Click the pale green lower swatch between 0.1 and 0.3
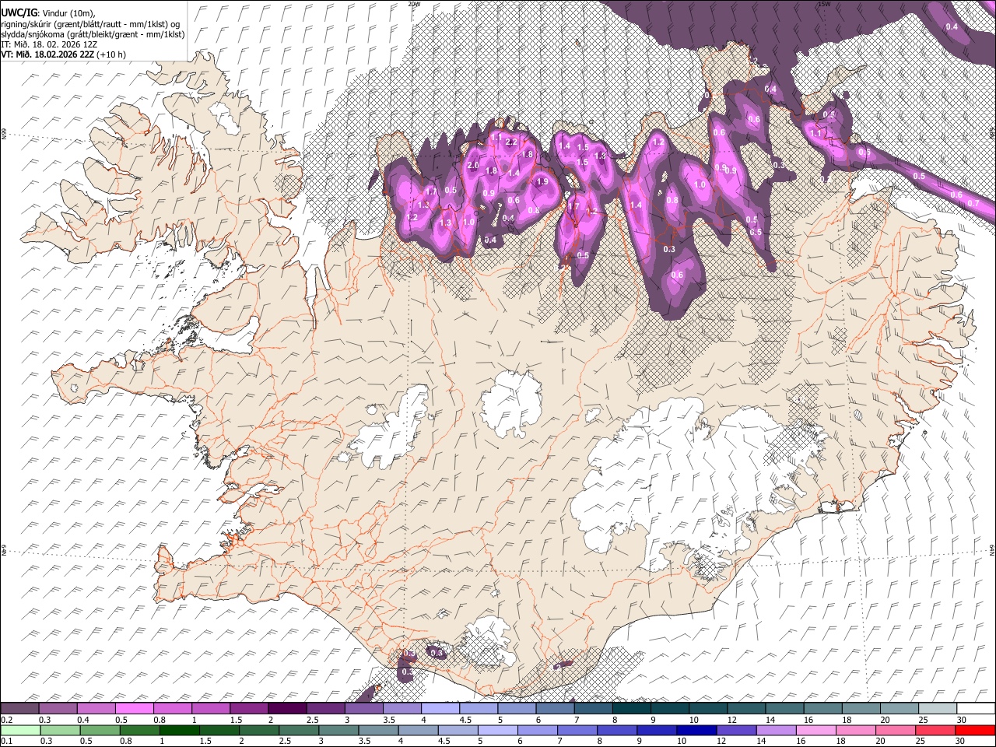996x747 pixels. (x=19, y=730)
